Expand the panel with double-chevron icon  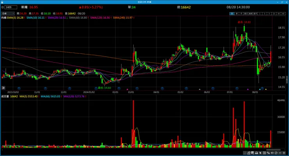[3, 88]
